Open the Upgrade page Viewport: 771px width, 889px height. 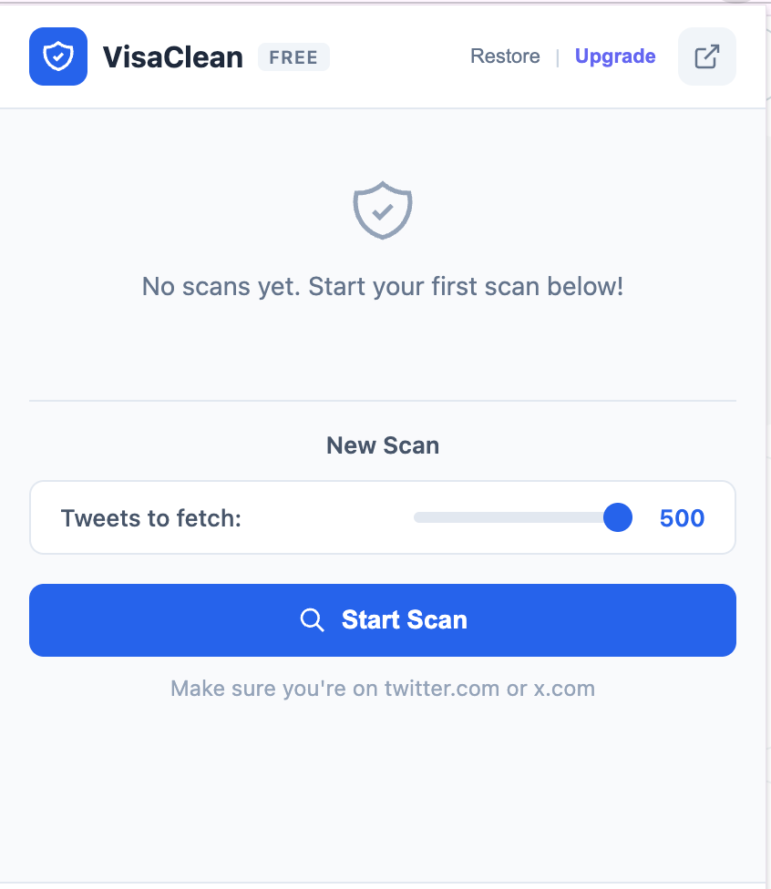click(615, 56)
